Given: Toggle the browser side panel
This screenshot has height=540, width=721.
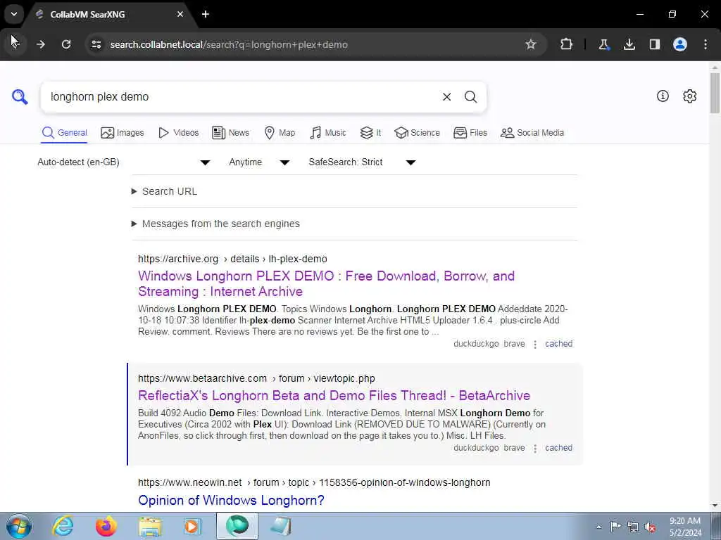Looking at the screenshot, I should pos(654,44).
